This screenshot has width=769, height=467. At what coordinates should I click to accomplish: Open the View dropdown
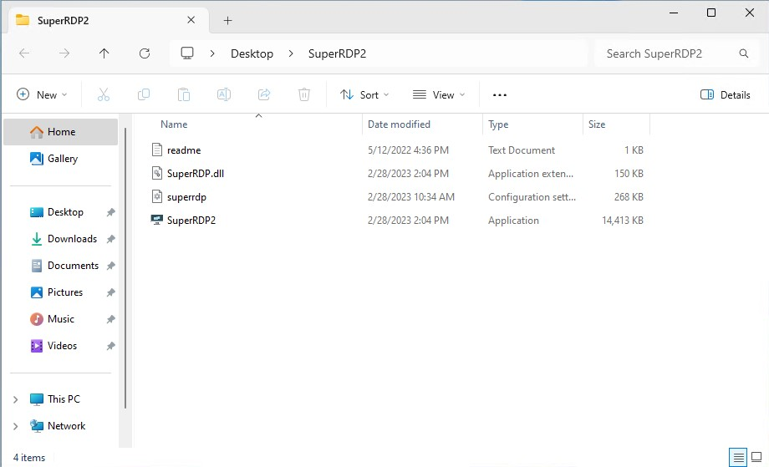(x=439, y=94)
